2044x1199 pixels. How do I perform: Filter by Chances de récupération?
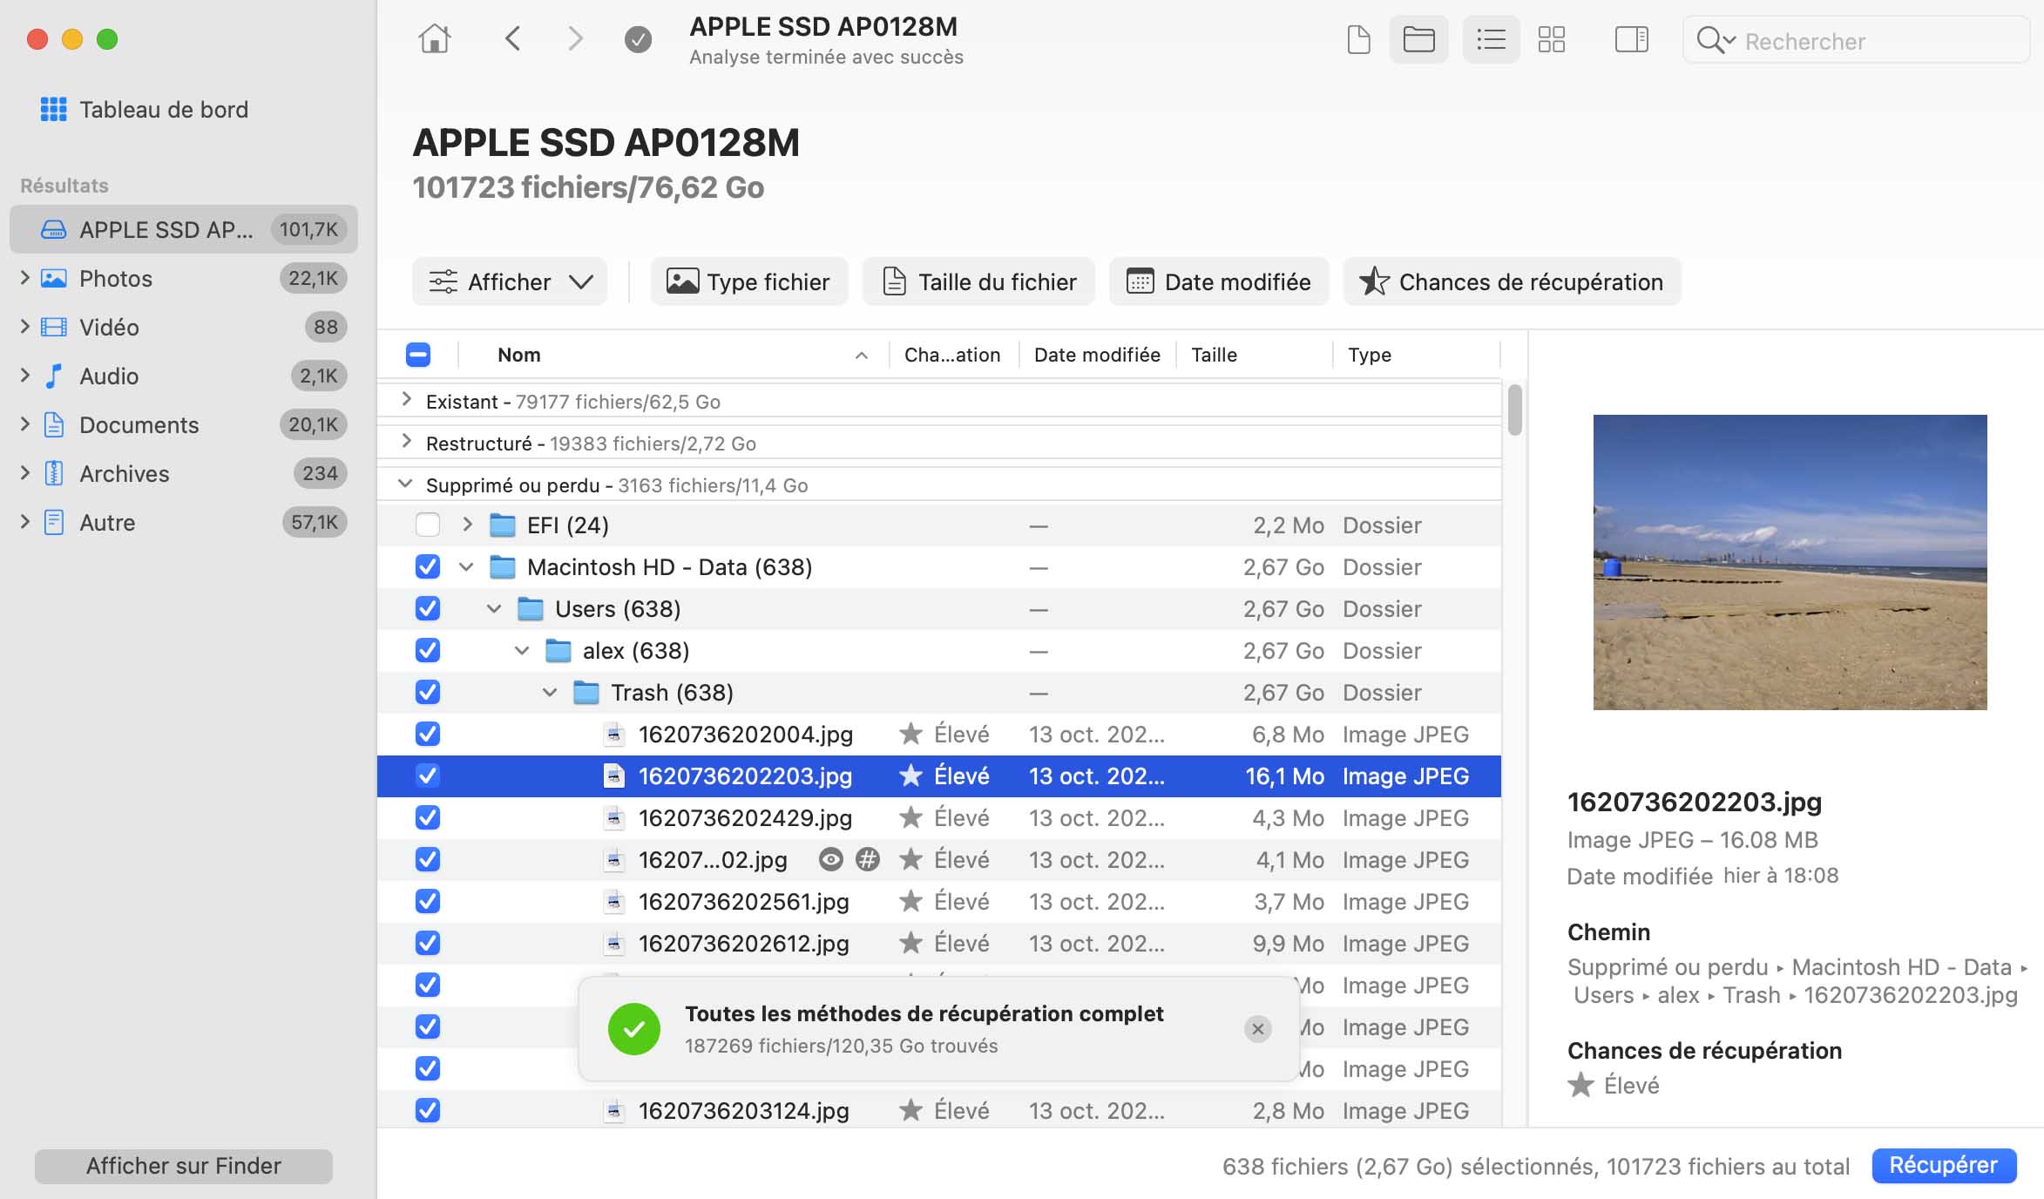pyautogui.click(x=1513, y=281)
